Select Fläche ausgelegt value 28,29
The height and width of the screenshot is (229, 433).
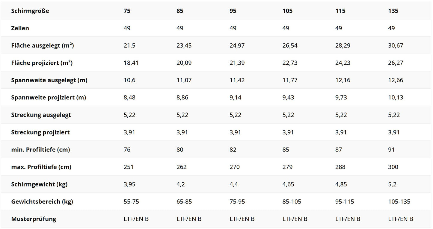coord(343,46)
